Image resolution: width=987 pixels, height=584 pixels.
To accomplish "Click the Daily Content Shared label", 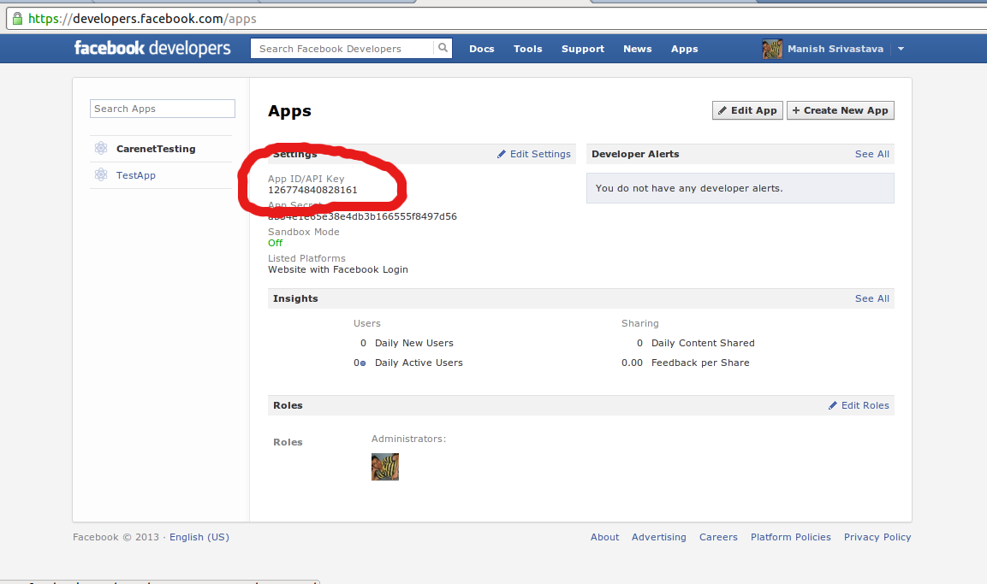I will 703,343.
